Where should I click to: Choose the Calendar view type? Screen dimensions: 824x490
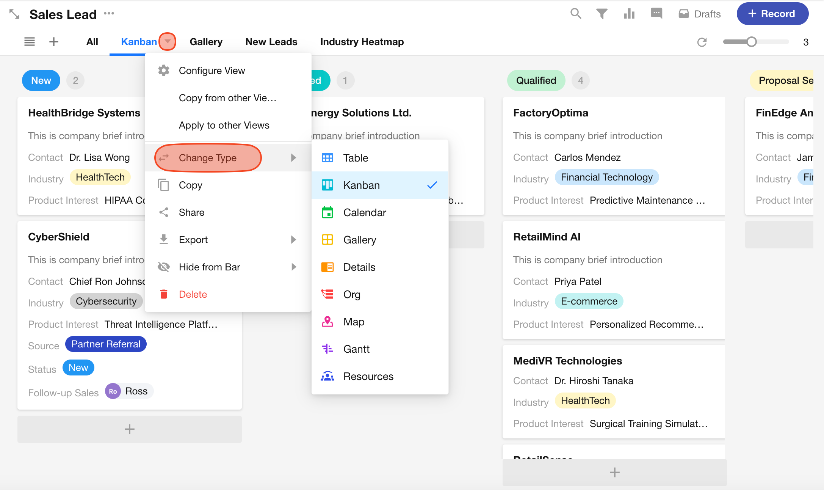point(364,212)
